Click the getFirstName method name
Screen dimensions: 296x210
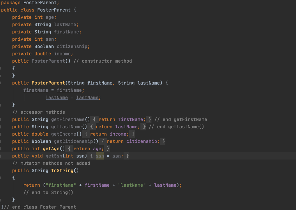68,119
